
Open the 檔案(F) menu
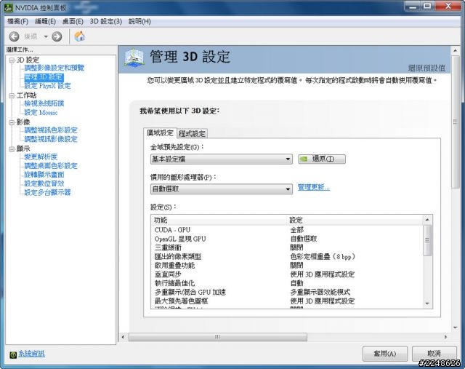pos(17,21)
